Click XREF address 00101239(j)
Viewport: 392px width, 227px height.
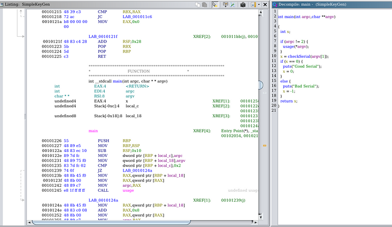(x=233, y=200)
